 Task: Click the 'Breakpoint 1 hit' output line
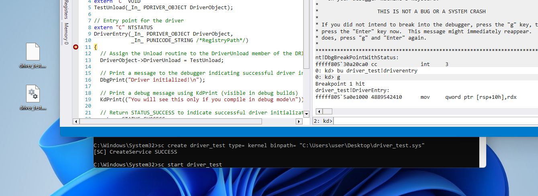click(339, 84)
